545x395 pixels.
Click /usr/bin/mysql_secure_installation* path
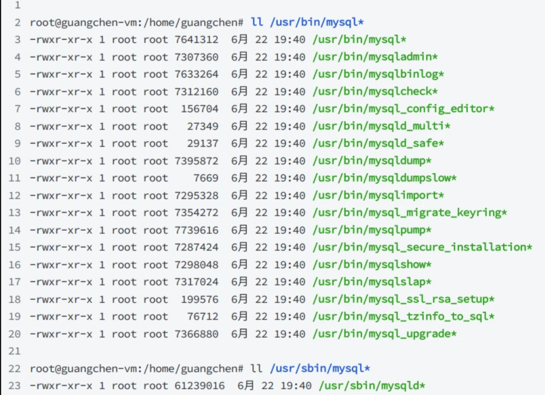click(x=422, y=247)
